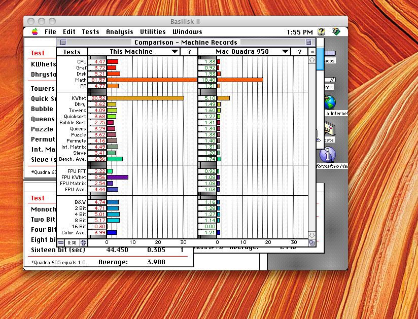Click the scroll down arrow in the Comparison window

[x=312, y=235]
